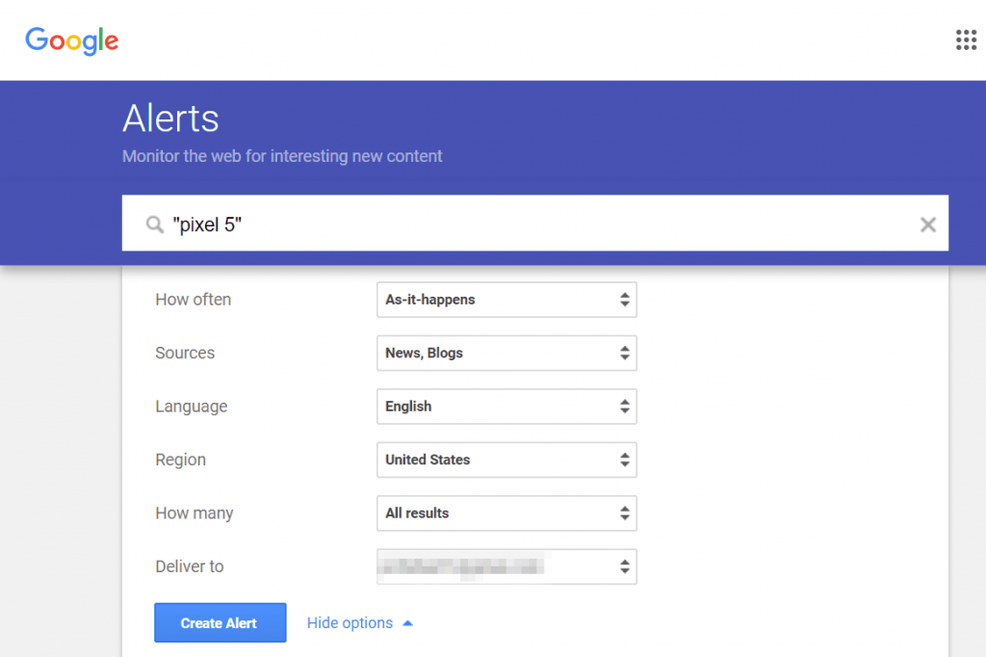Click the "Sources" label
986x657 pixels.
tap(185, 353)
